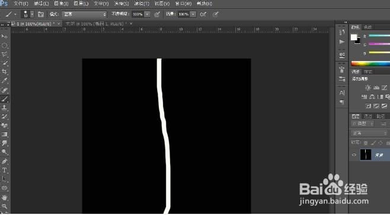Add a Color Balance adjustment

coord(372,97)
